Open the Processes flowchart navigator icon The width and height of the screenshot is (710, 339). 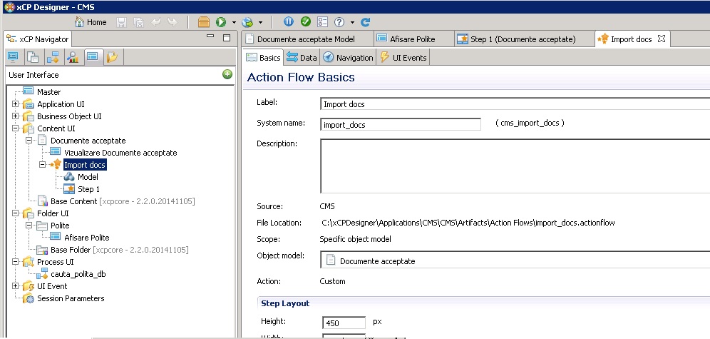pyautogui.click(x=53, y=57)
